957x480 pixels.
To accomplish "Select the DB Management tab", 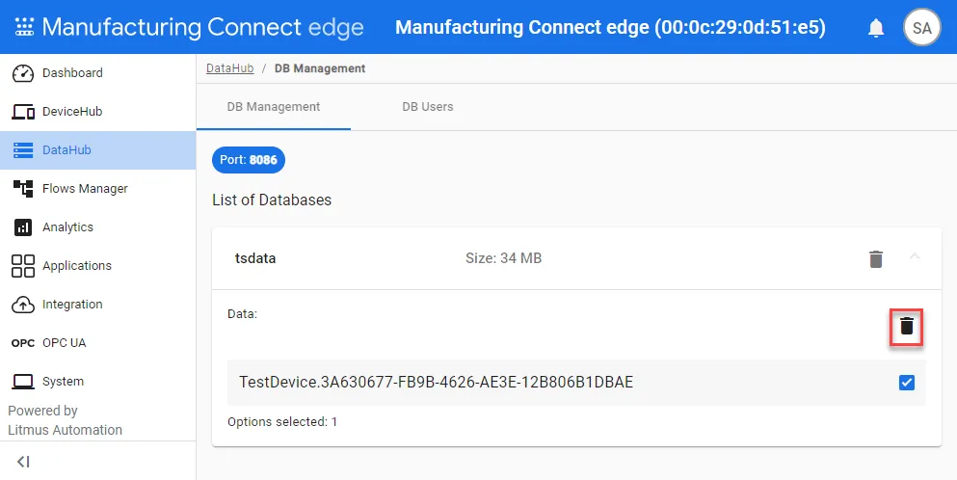I will click(274, 106).
